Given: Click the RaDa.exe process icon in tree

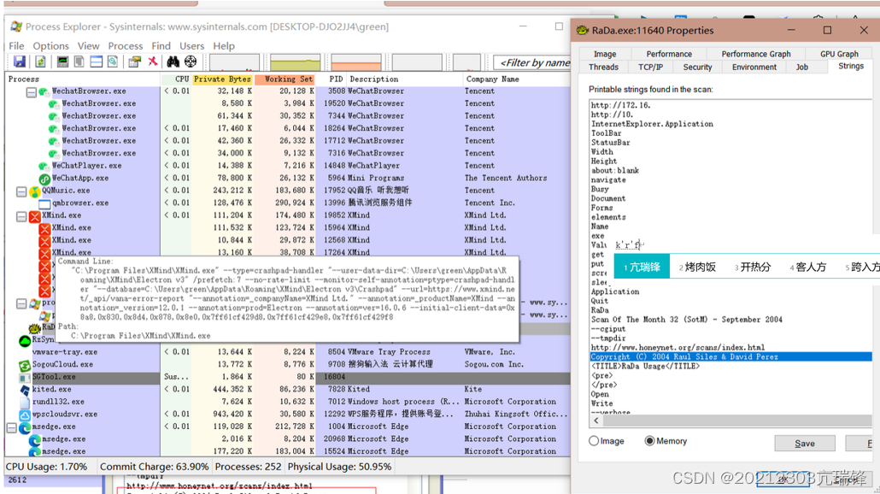Looking at the screenshot, I should (x=35, y=327).
